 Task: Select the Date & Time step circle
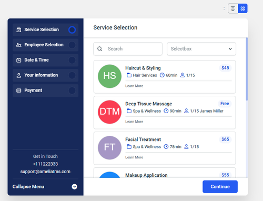pyautogui.click(x=72, y=60)
